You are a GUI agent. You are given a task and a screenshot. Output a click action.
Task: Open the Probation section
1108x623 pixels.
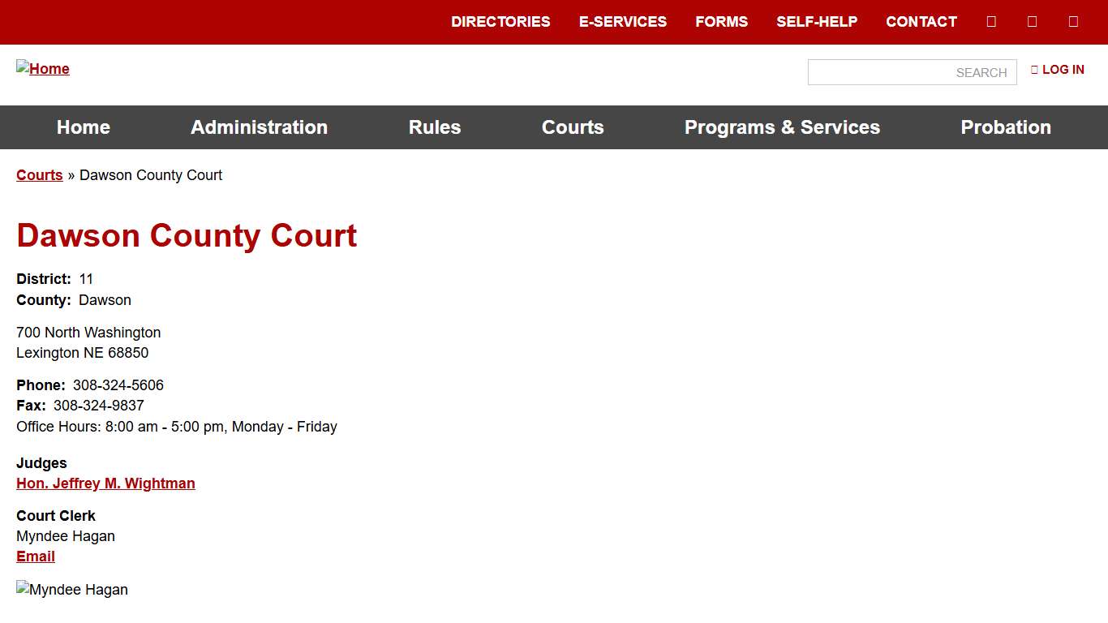(x=1006, y=127)
